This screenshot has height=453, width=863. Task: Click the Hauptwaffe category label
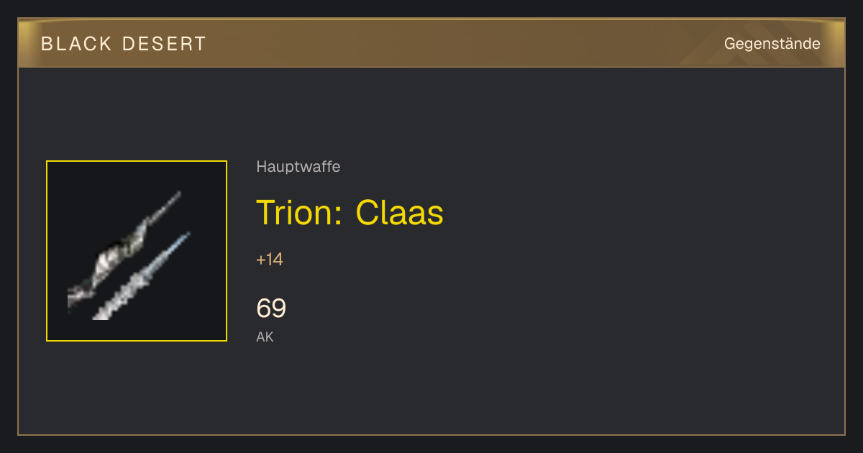pyautogui.click(x=298, y=167)
